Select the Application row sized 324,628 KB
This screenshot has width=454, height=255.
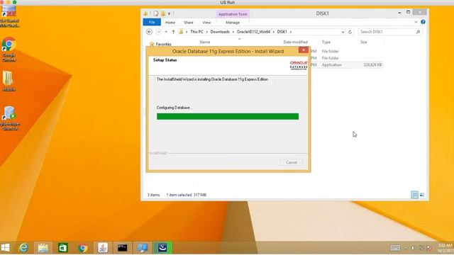pyautogui.click(x=347, y=64)
